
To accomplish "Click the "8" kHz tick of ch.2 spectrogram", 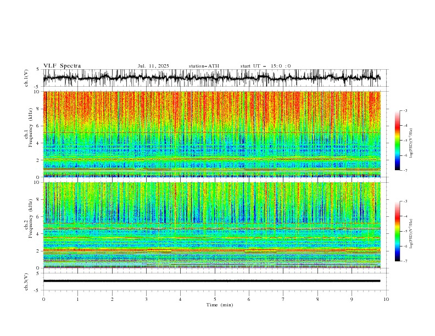I will pyautogui.click(x=38, y=200).
